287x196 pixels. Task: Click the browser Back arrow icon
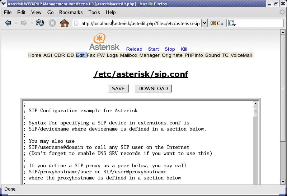[x=8, y=23]
